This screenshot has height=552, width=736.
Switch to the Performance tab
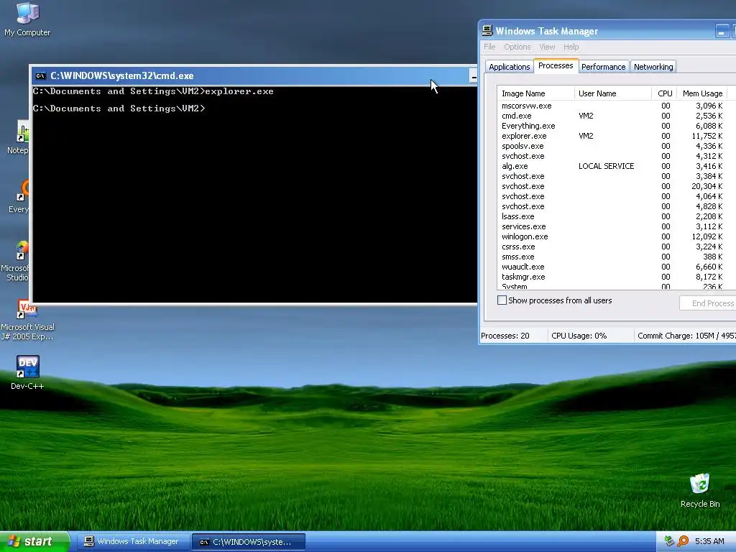click(x=603, y=67)
